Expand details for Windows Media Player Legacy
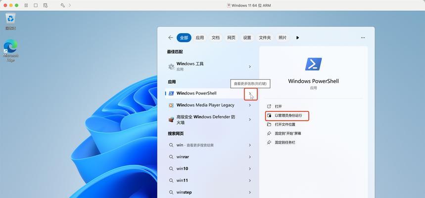The image size is (425, 198). pyautogui.click(x=250, y=105)
